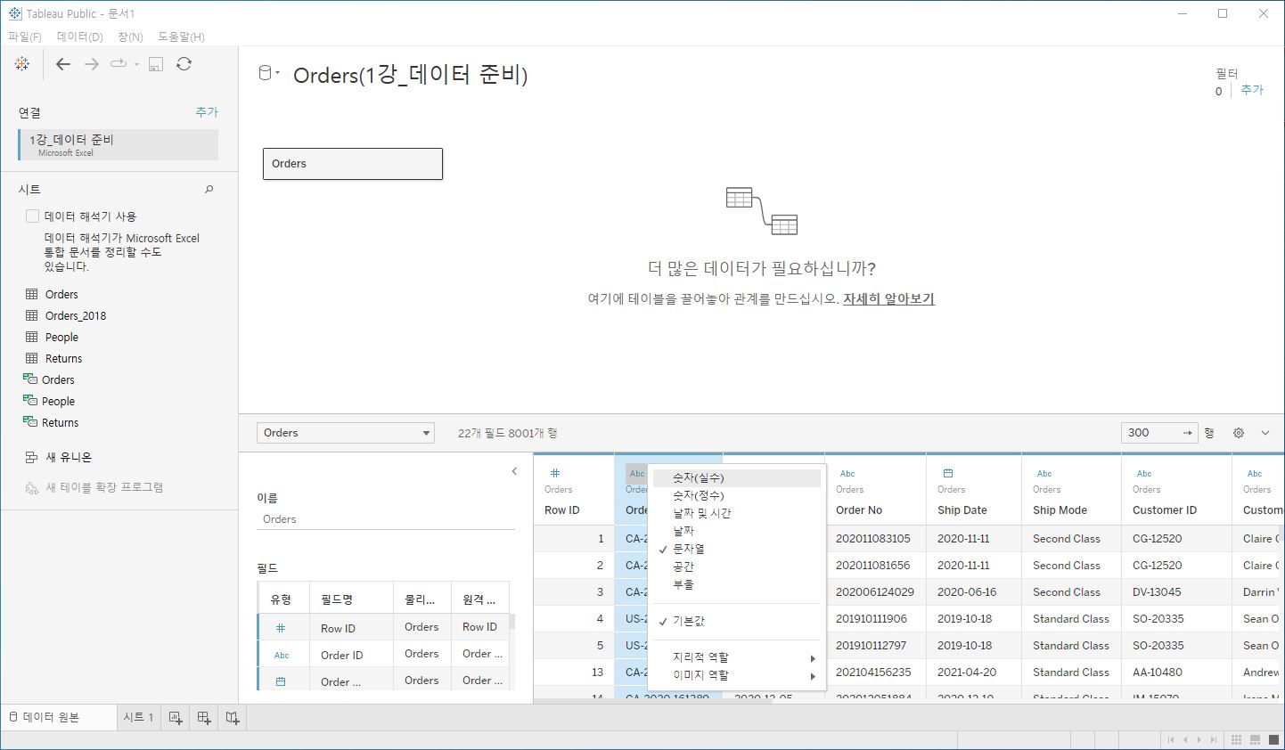Click the save disk icon
The image size is (1285, 750).
[x=156, y=64]
